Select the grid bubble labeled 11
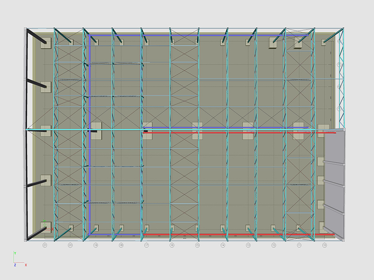Image resolution: width=374 pixels, height=280 pixels. pos(299,245)
